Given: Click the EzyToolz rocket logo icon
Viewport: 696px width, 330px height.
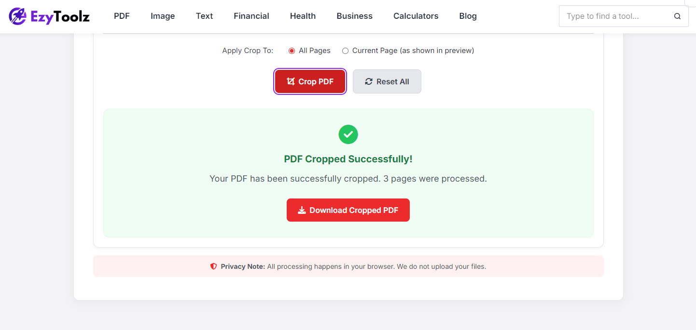Looking at the screenshot, I should coord(18,16).
